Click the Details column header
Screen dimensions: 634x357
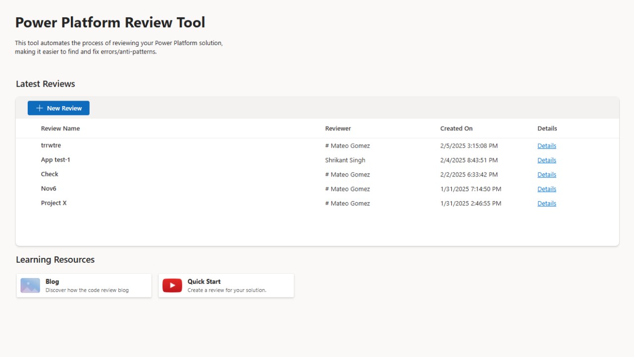coord(547,128)
